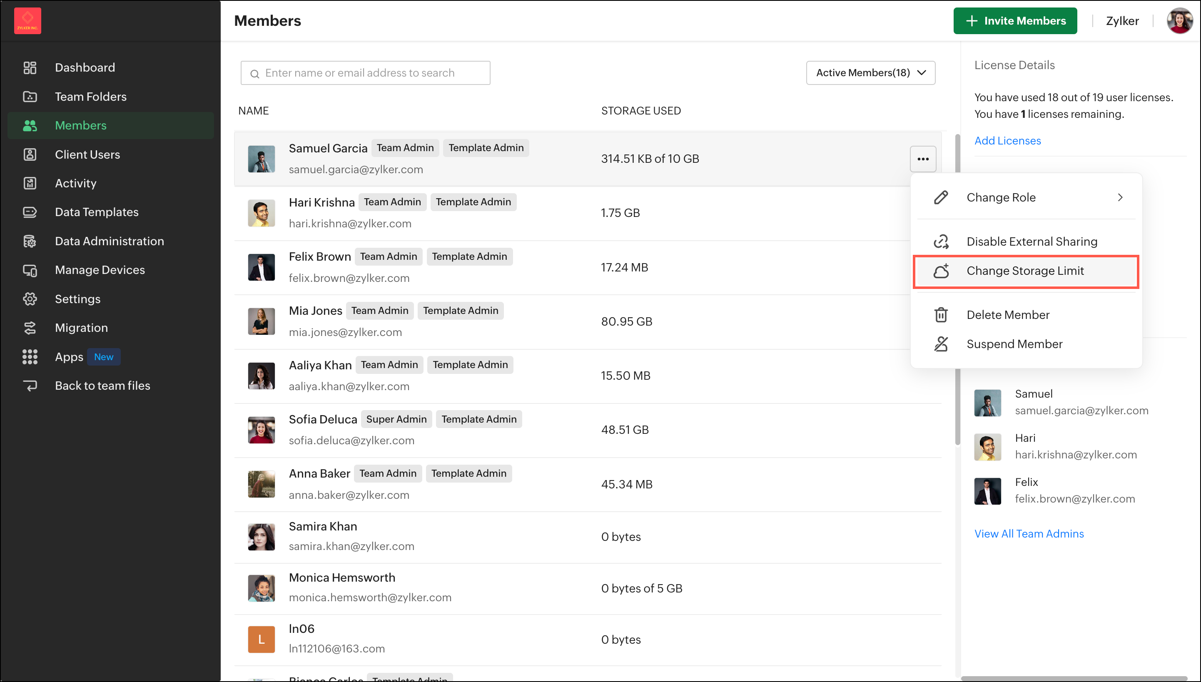
Task: Click the 80.95 GB storage value
Action: pyautogui.click(x=627, y=321)
